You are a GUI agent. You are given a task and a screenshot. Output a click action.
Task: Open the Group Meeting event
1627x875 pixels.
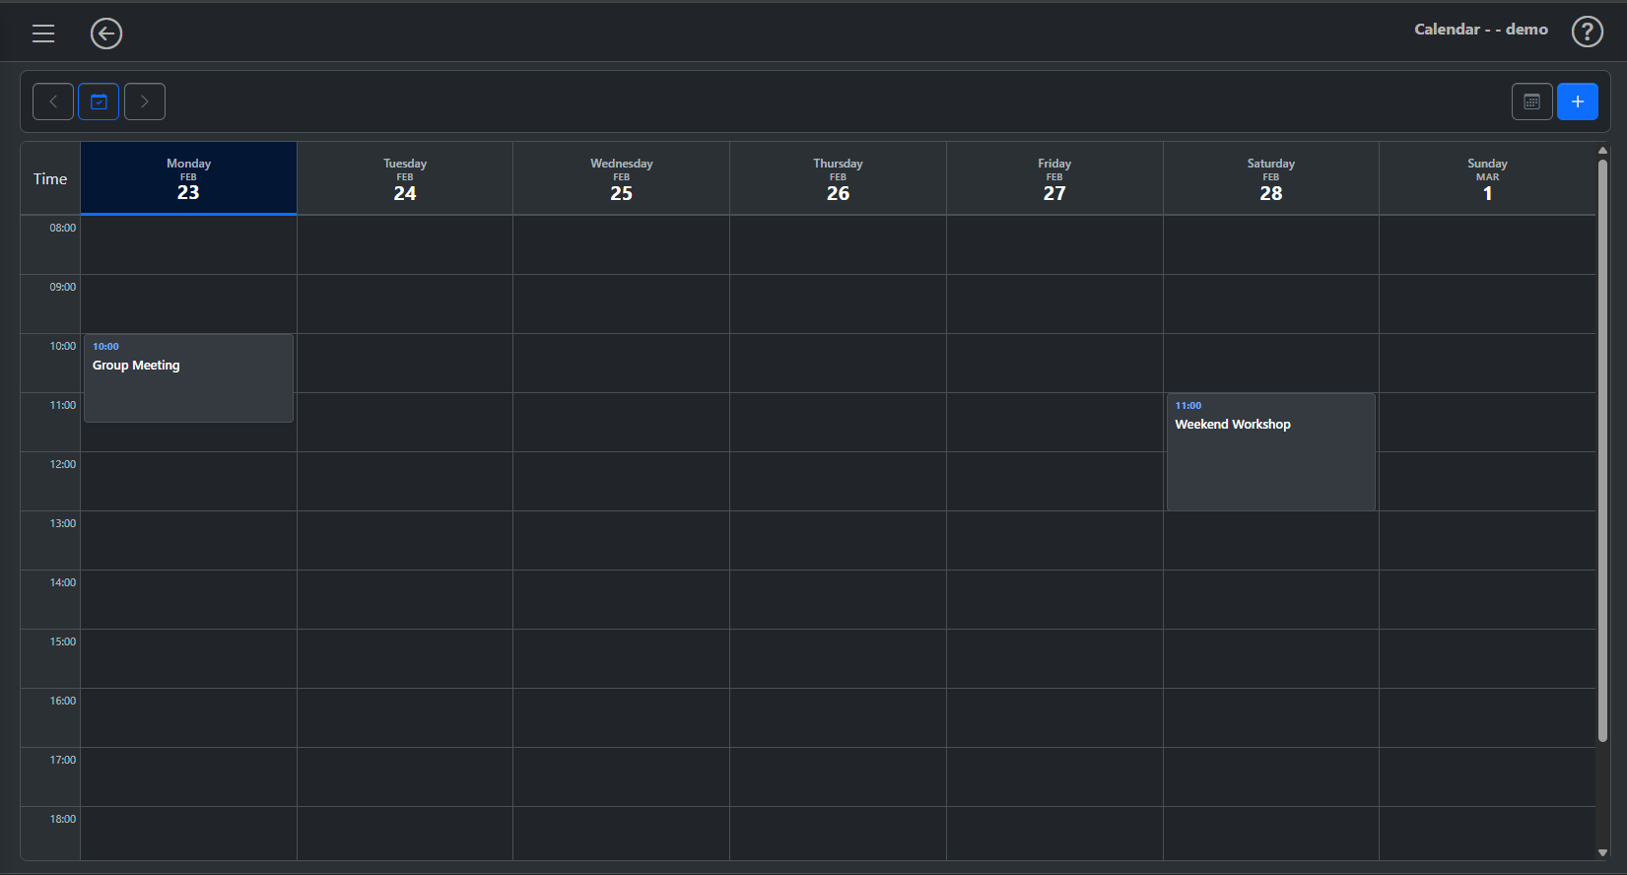(x=188, y=378)
